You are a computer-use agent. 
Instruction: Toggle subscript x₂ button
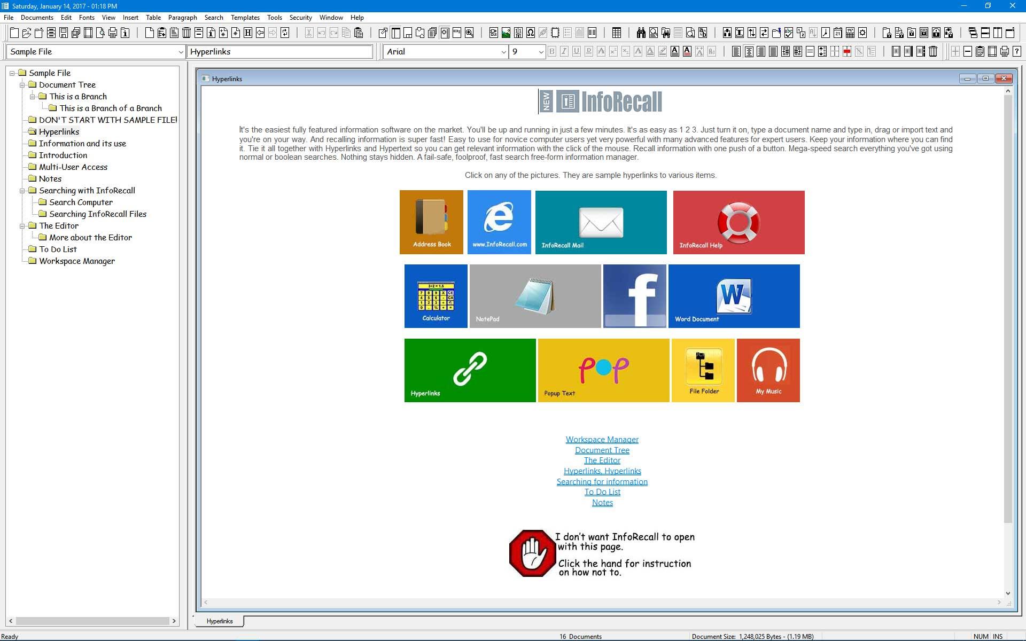coord(626,52)
